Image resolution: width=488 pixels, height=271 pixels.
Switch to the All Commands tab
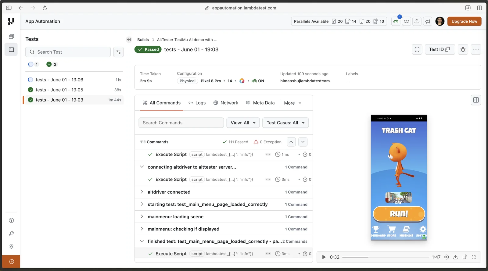161,103
